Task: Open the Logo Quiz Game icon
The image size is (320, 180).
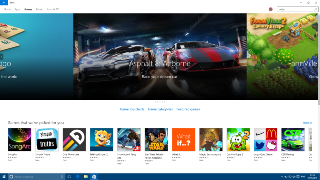Action: coord(266,140)
